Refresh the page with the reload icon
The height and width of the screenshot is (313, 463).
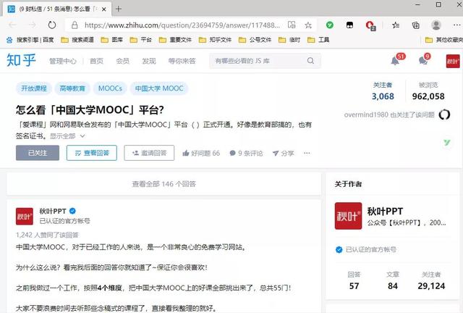point(52,25)
